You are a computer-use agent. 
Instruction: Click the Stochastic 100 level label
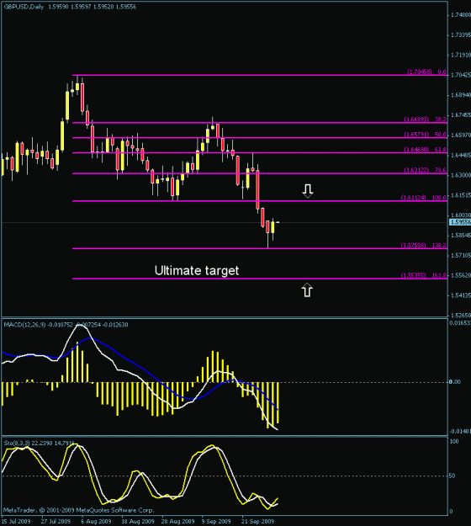(454, 442)
